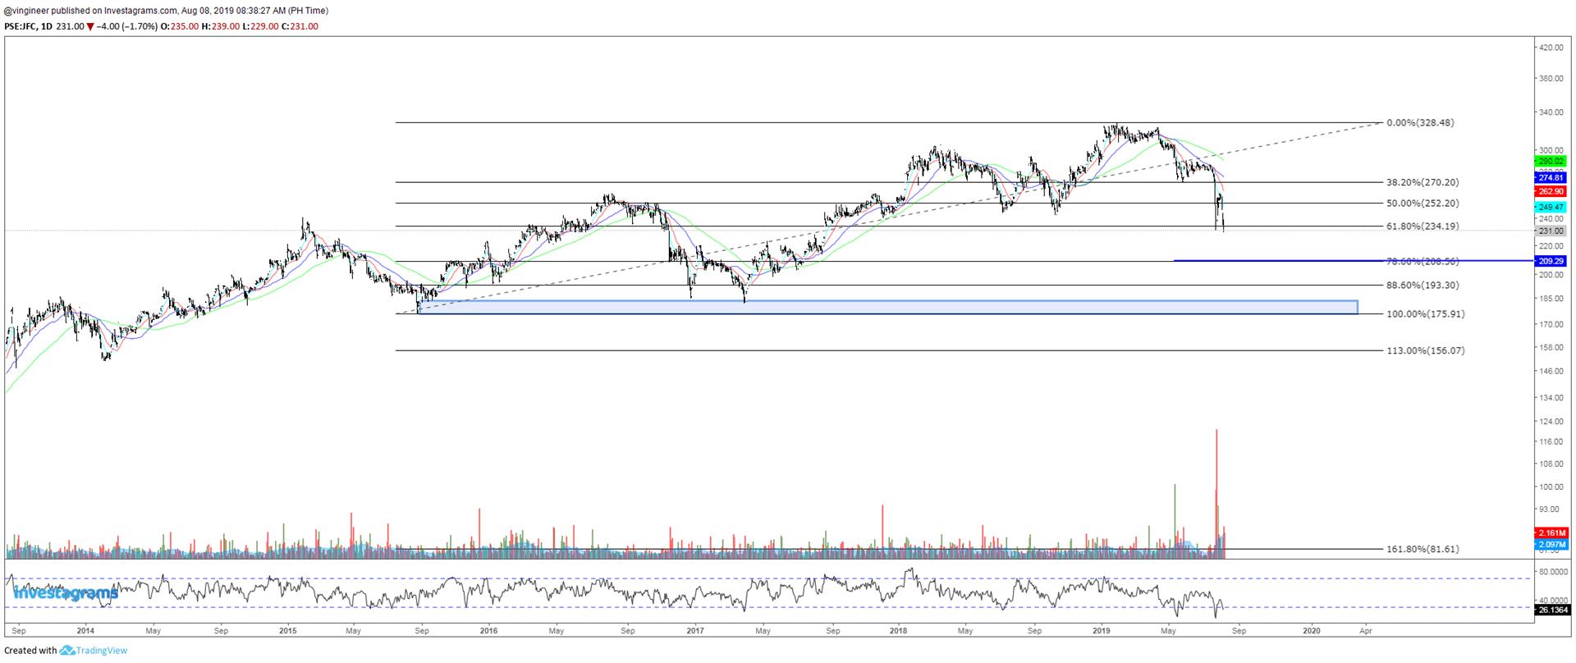Select the blue 209.29 horizontal line label
Viewport: 1576px width, 663px height.
point(1550,261)
